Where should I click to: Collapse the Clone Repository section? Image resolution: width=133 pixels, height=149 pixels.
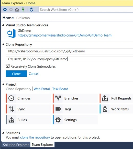pyautogui.click(x=3, y=44)
